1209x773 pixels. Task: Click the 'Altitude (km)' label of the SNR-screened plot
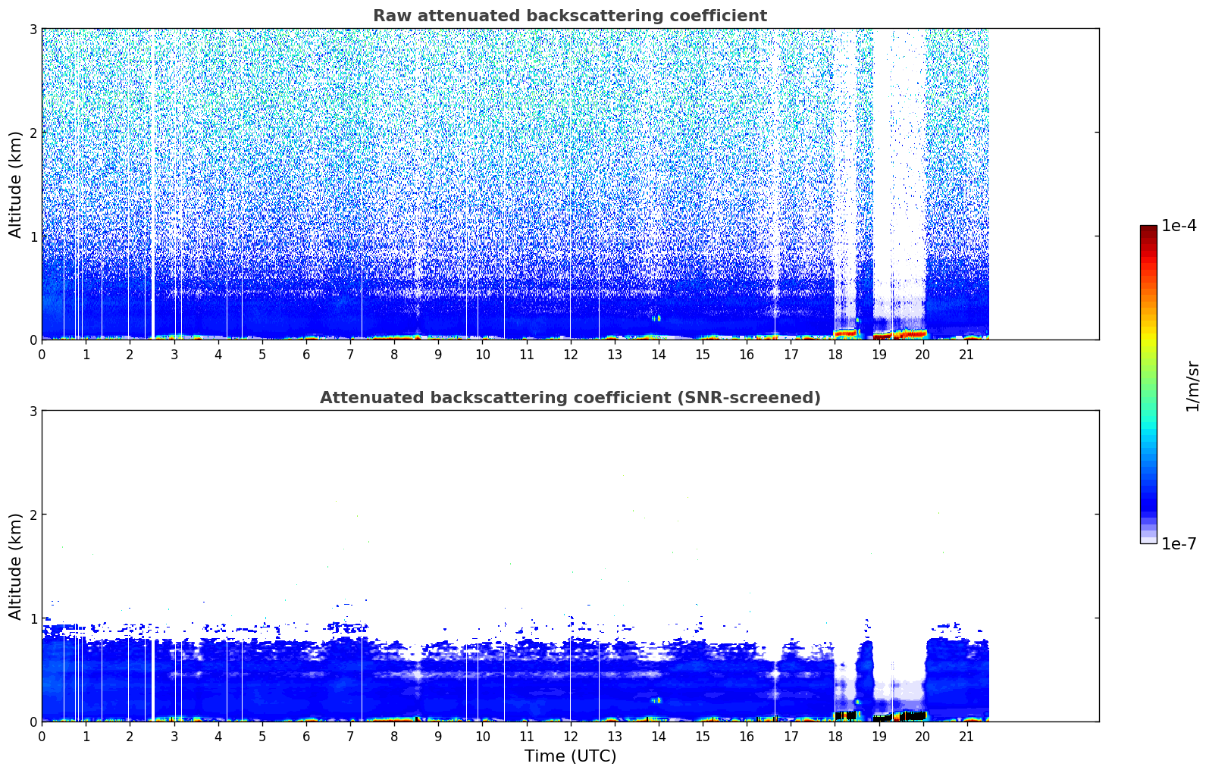pyautogui.click(x=16, y=566)
